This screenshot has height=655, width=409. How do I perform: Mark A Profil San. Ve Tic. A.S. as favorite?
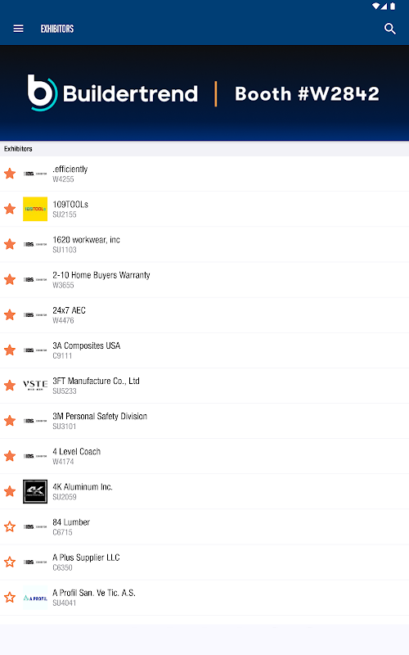(x=10, y=597)
